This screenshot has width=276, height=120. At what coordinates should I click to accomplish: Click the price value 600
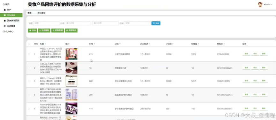coord(91,81)
